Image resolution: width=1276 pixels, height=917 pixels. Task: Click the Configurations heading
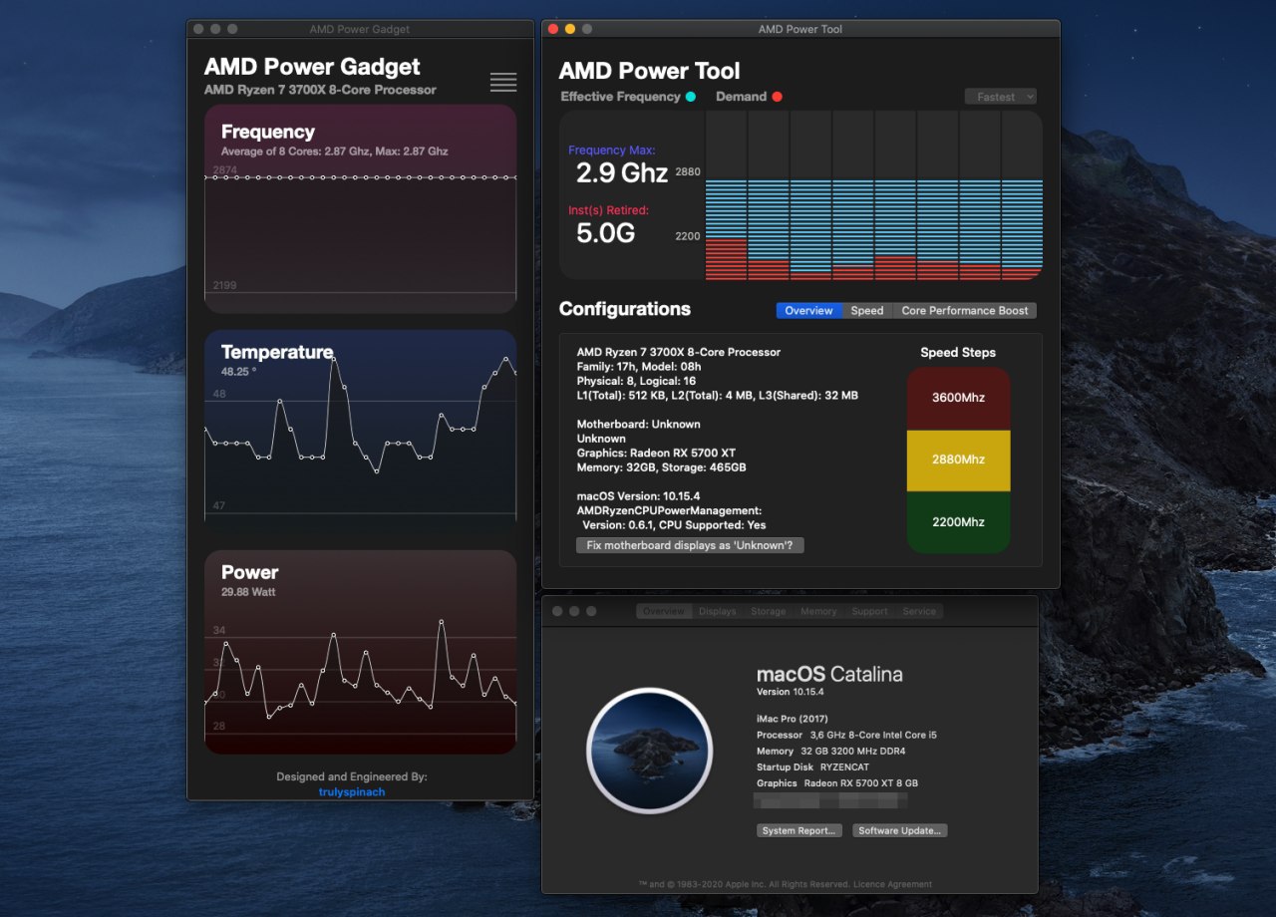coord(625,309)
